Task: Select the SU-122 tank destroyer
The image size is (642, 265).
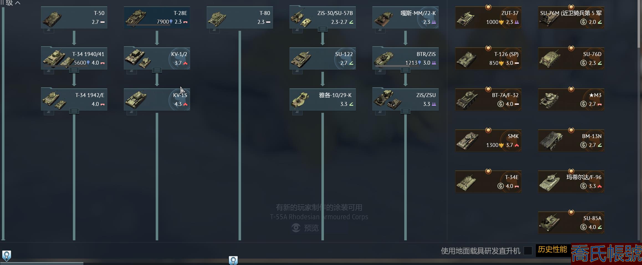Action: click(x=323, y=58)
